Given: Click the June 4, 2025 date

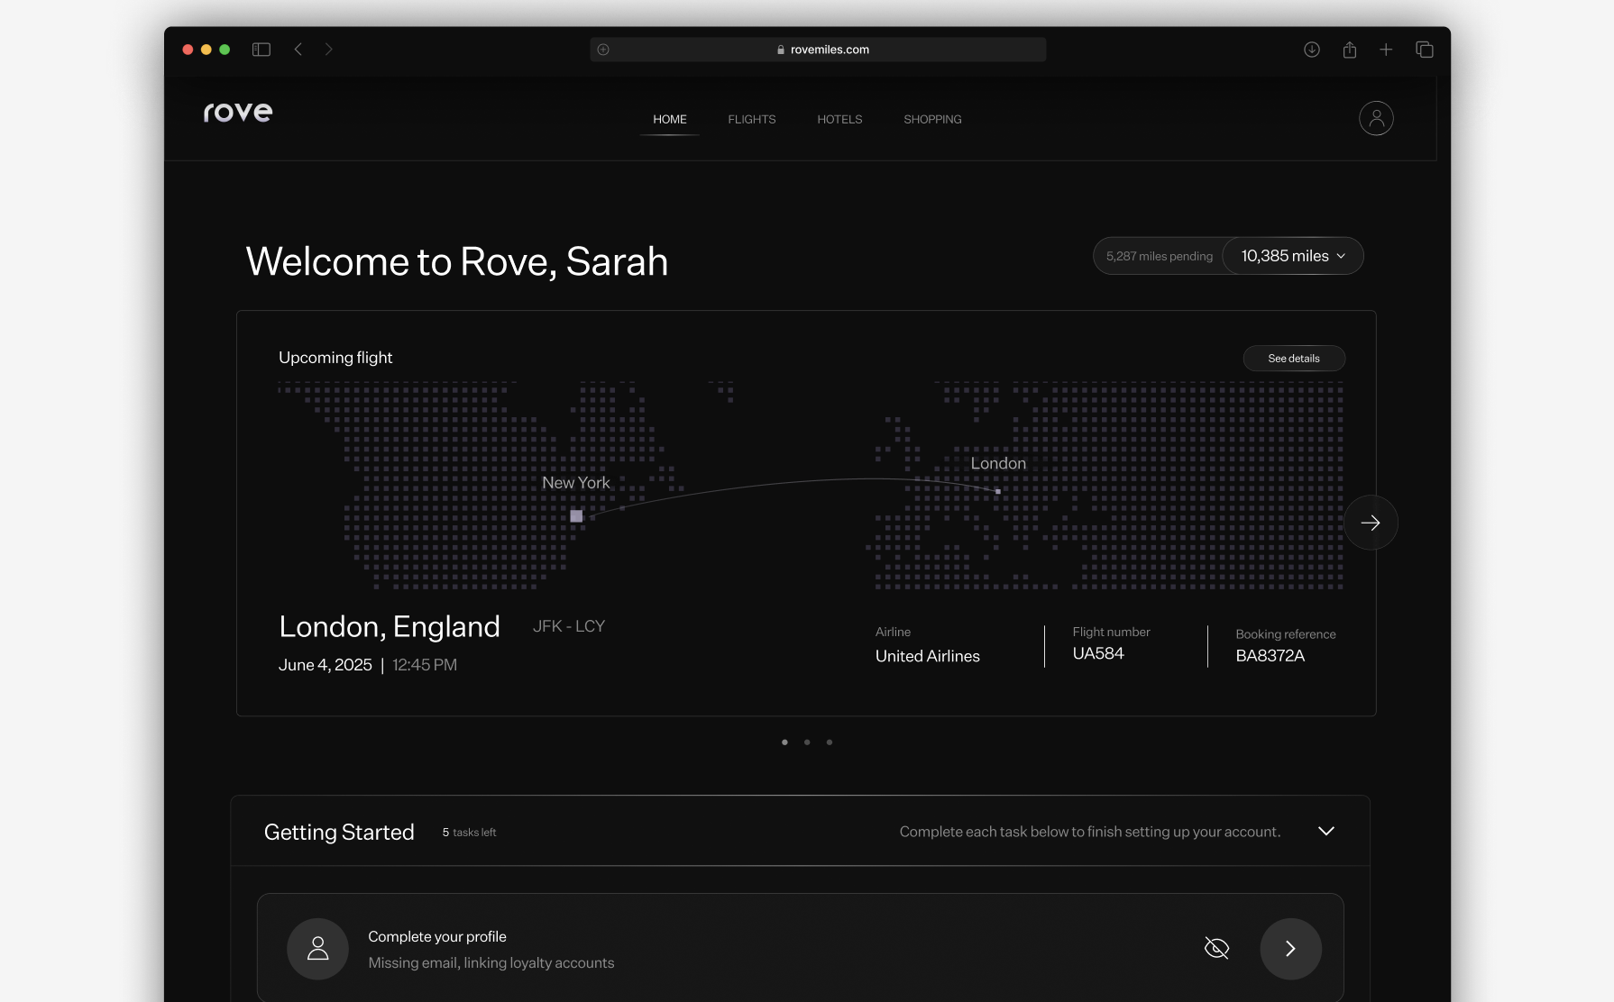Looking at the screenshot, I should pyautogui.click(x=326, y=665).
